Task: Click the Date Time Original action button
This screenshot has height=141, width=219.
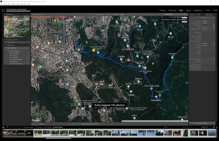Action: click(x=214, y=60)
